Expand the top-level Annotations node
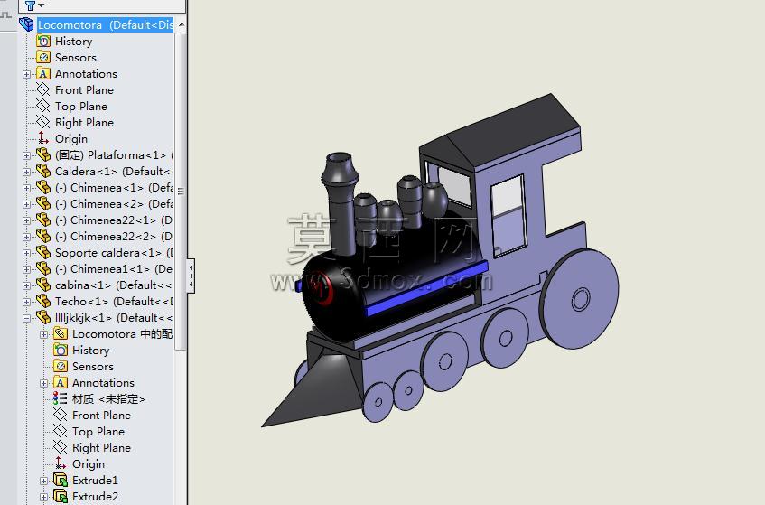This screenshot has width=765, height=505. (26, 74)
